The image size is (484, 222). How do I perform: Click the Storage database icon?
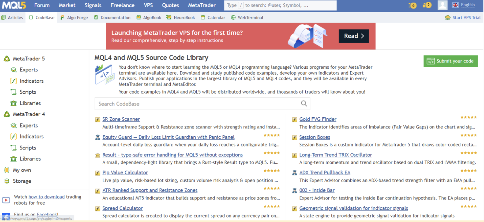[7, 181]
